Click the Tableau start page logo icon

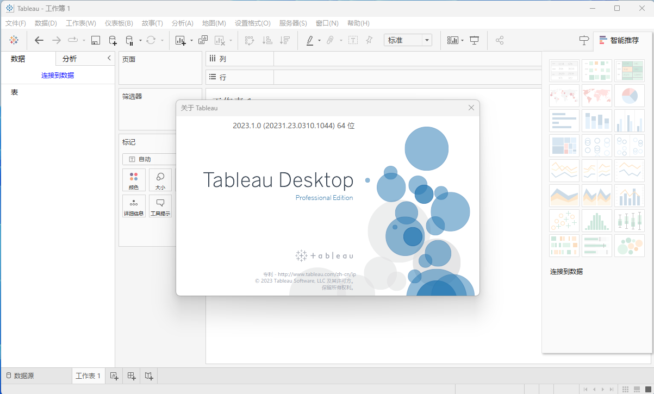pos(14,40)
